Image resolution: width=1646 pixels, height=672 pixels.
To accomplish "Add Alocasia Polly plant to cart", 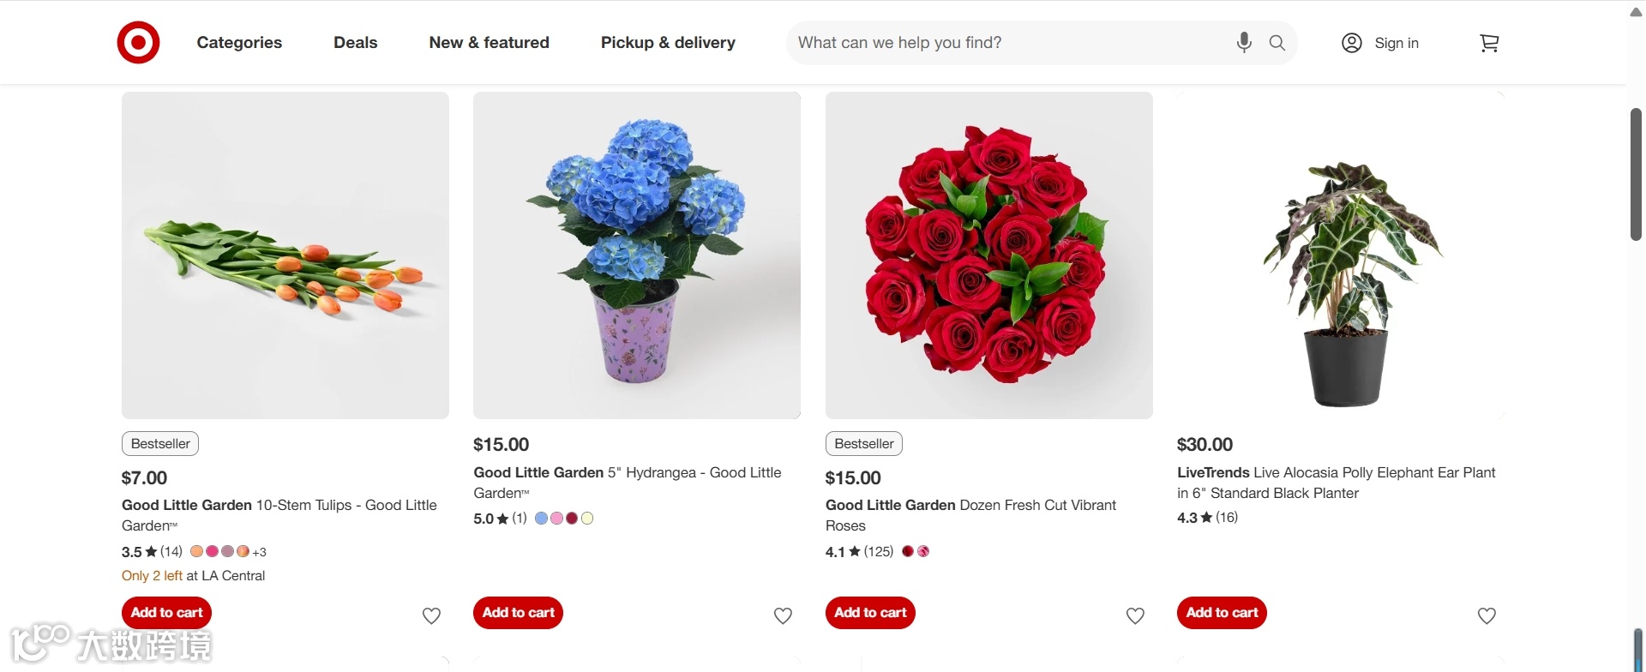I will (1222, 613).
